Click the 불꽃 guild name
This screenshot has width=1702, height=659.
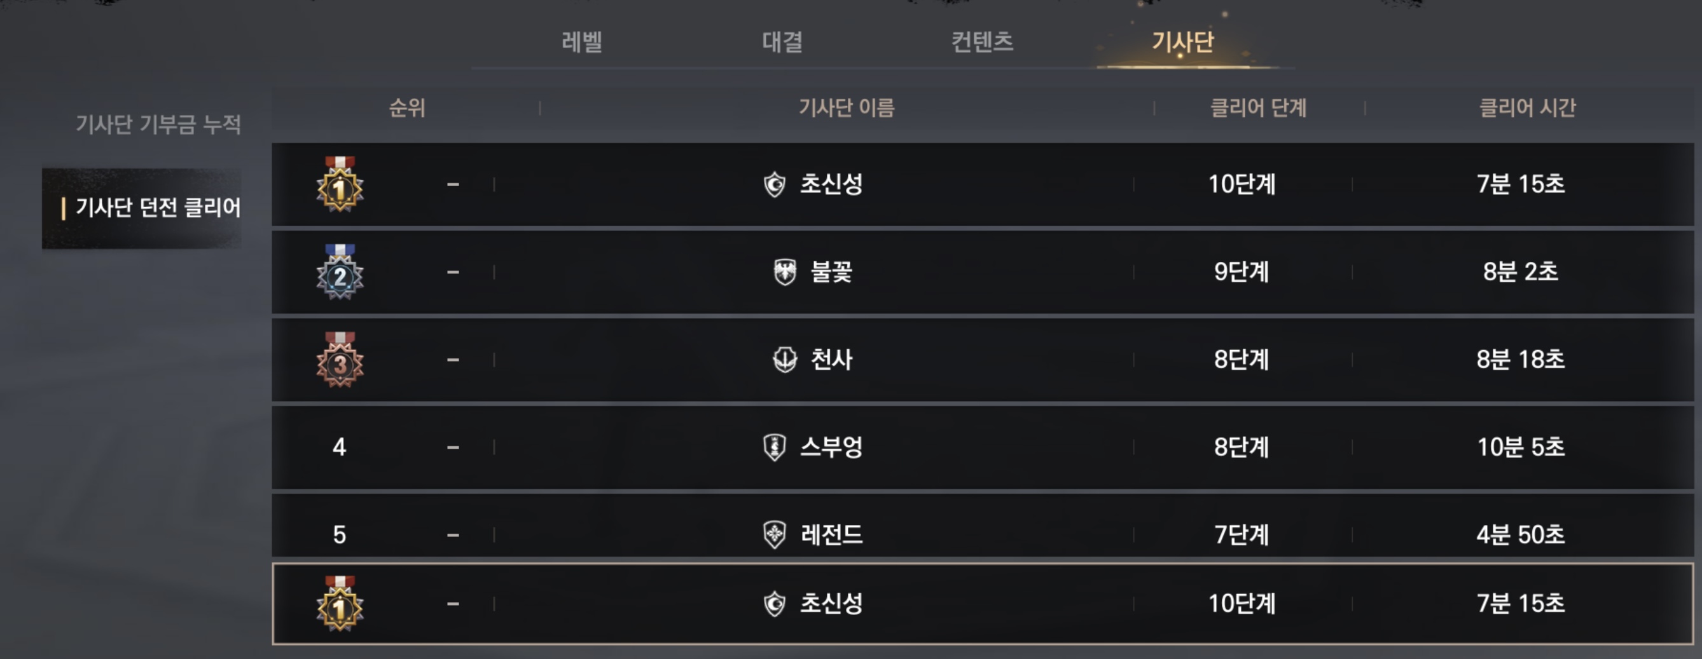831,272
